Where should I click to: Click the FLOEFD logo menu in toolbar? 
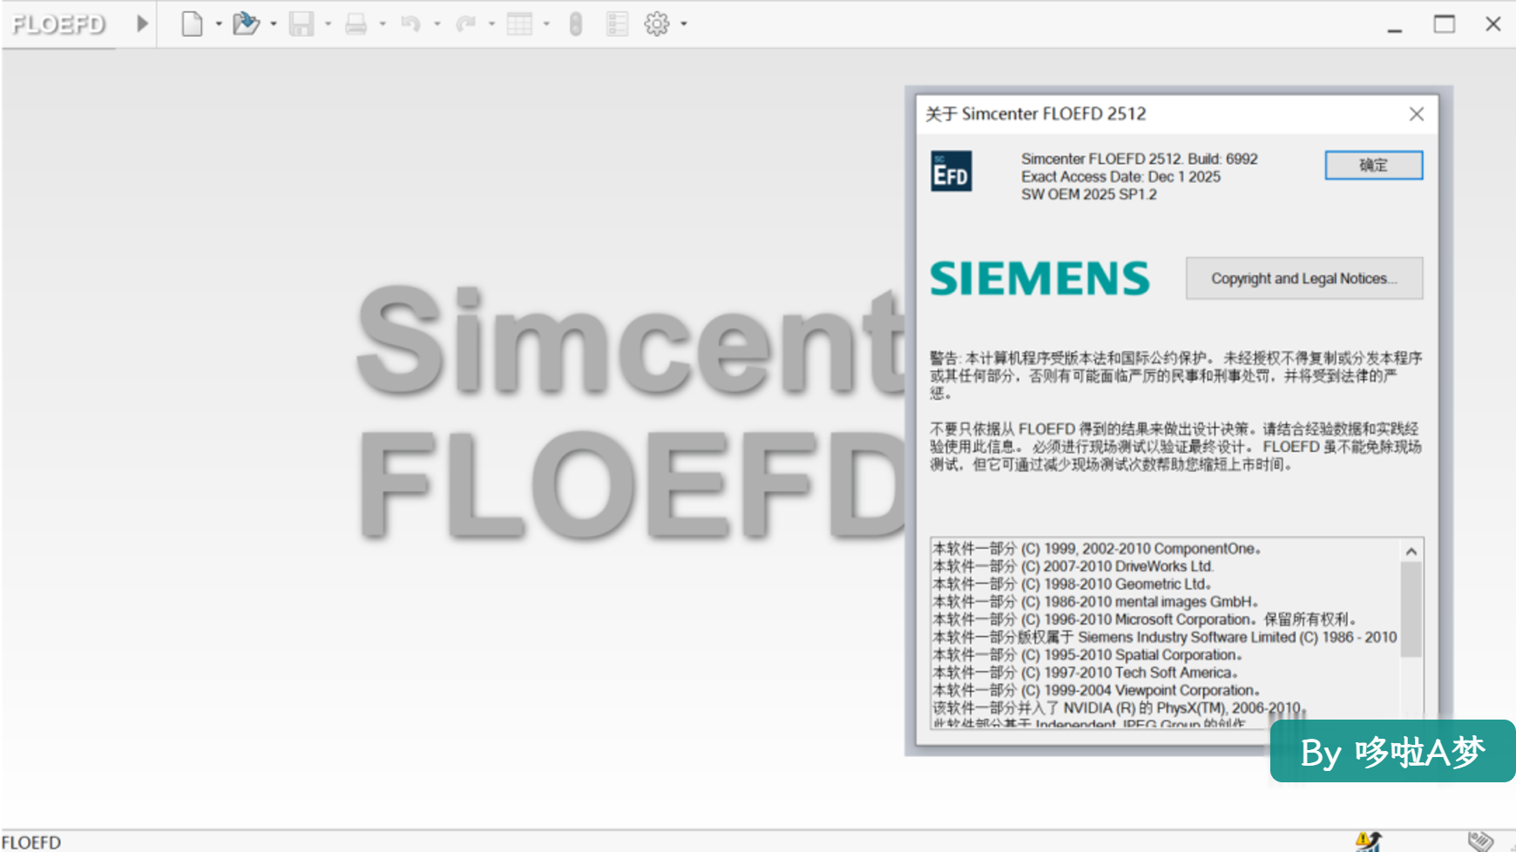58,24
